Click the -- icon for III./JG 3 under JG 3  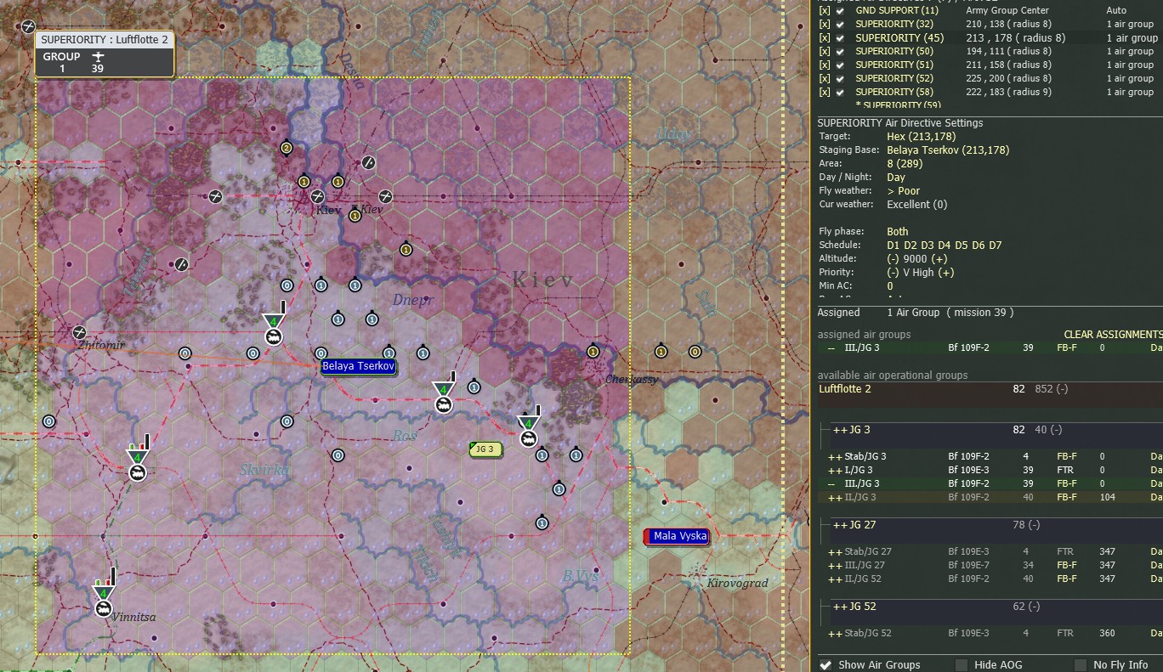click(x=833, y=483)
